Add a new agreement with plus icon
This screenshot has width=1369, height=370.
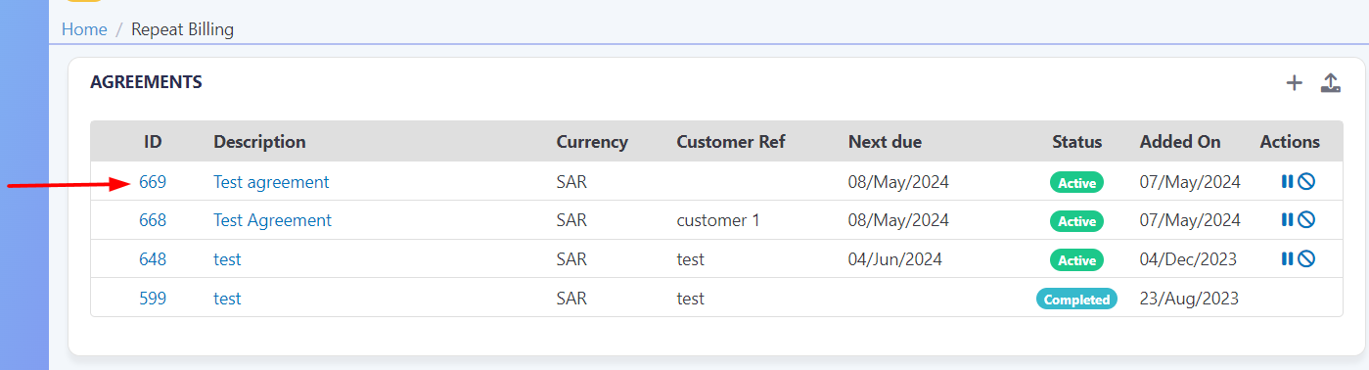[x=1294, y=83]
